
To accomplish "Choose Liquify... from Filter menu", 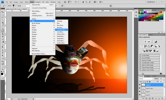I will coord(42,13).
